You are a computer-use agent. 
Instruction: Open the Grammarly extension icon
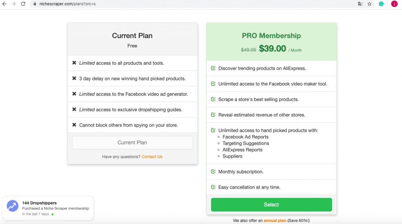[x=381, y=4]
